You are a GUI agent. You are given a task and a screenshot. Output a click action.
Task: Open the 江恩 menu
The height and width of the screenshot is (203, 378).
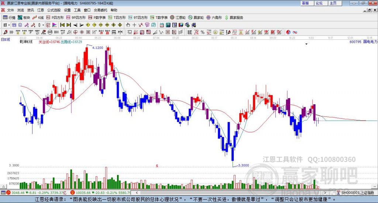click(41, 10)
